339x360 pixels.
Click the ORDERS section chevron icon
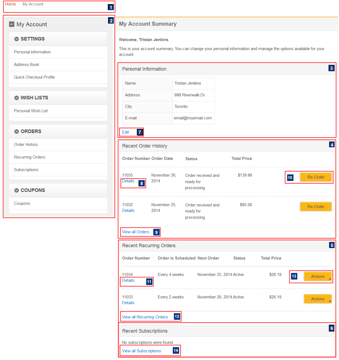tap(16, 131)
